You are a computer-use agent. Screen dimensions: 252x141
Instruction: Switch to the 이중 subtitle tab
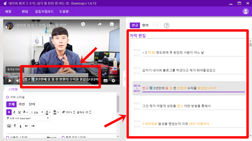tap(155, 25)
